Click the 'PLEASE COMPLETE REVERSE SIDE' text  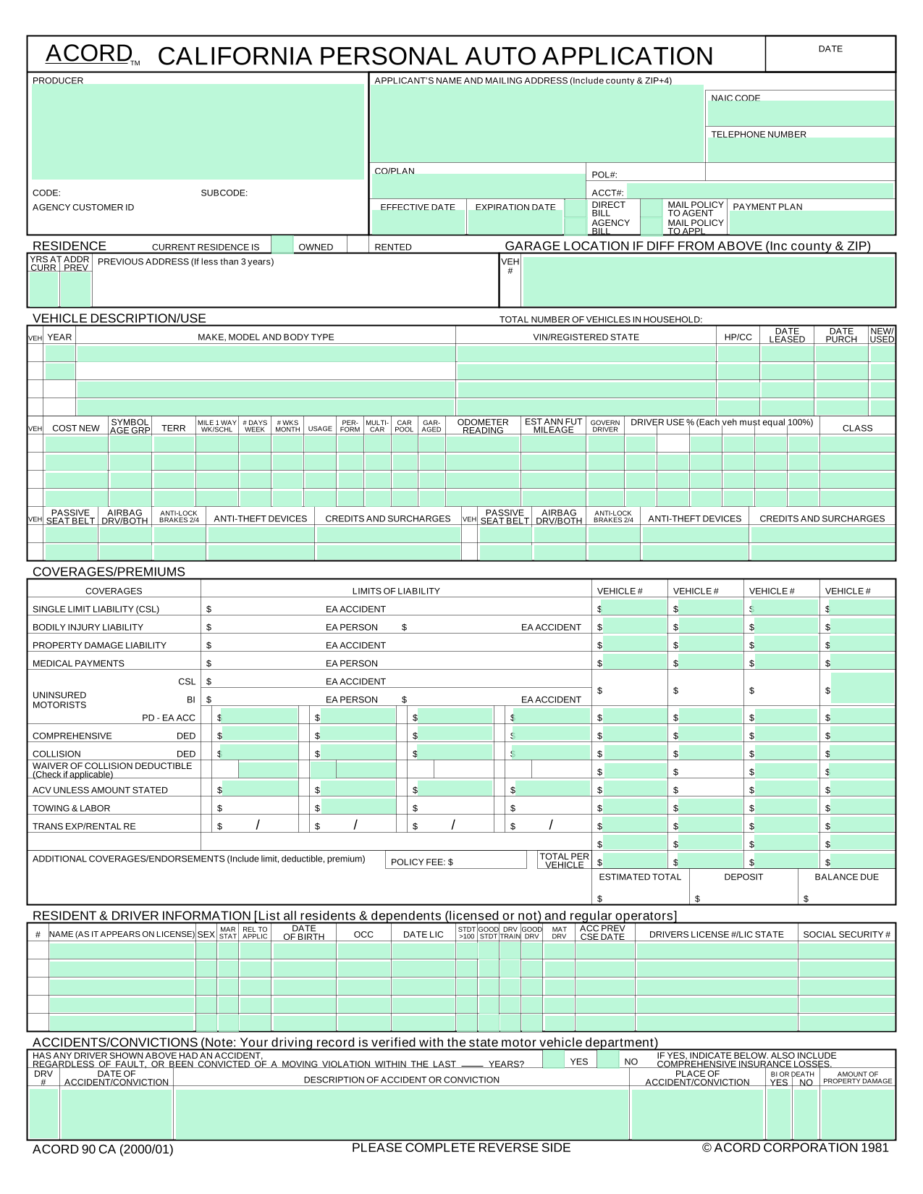(461, 1148)
